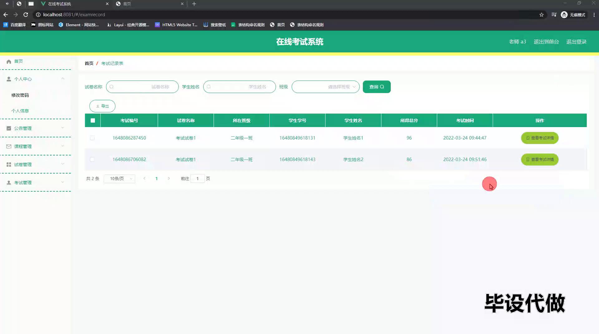Open the 10条/页 page size dropdown
The width and height of the screenshot is (599, 334).
click(x=119, y=179)
